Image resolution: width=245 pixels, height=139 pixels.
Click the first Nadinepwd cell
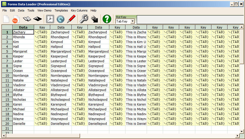coord(61,114)
